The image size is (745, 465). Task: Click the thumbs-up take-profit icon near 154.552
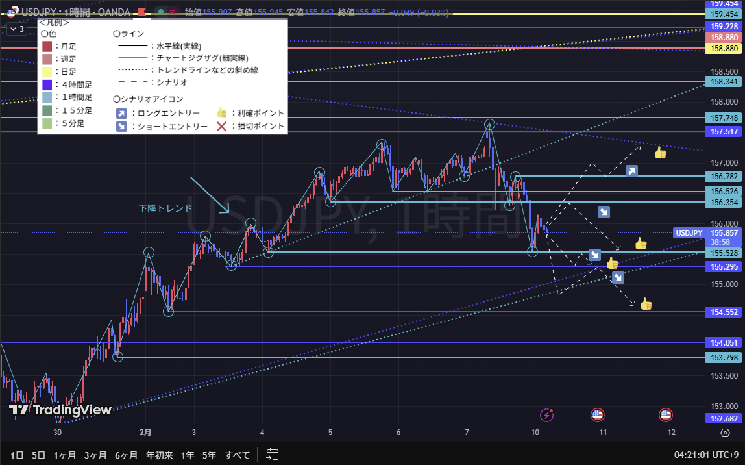645,304
